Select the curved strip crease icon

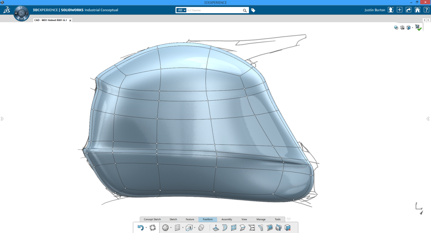tap(260, 228)
